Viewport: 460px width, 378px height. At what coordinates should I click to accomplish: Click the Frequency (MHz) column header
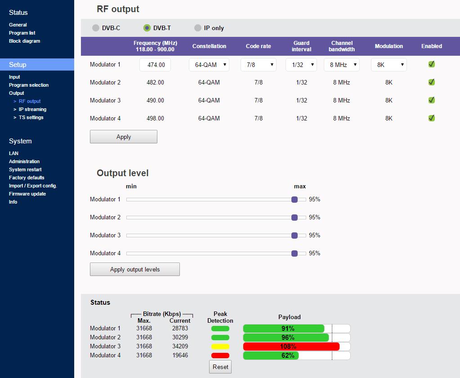155,46
